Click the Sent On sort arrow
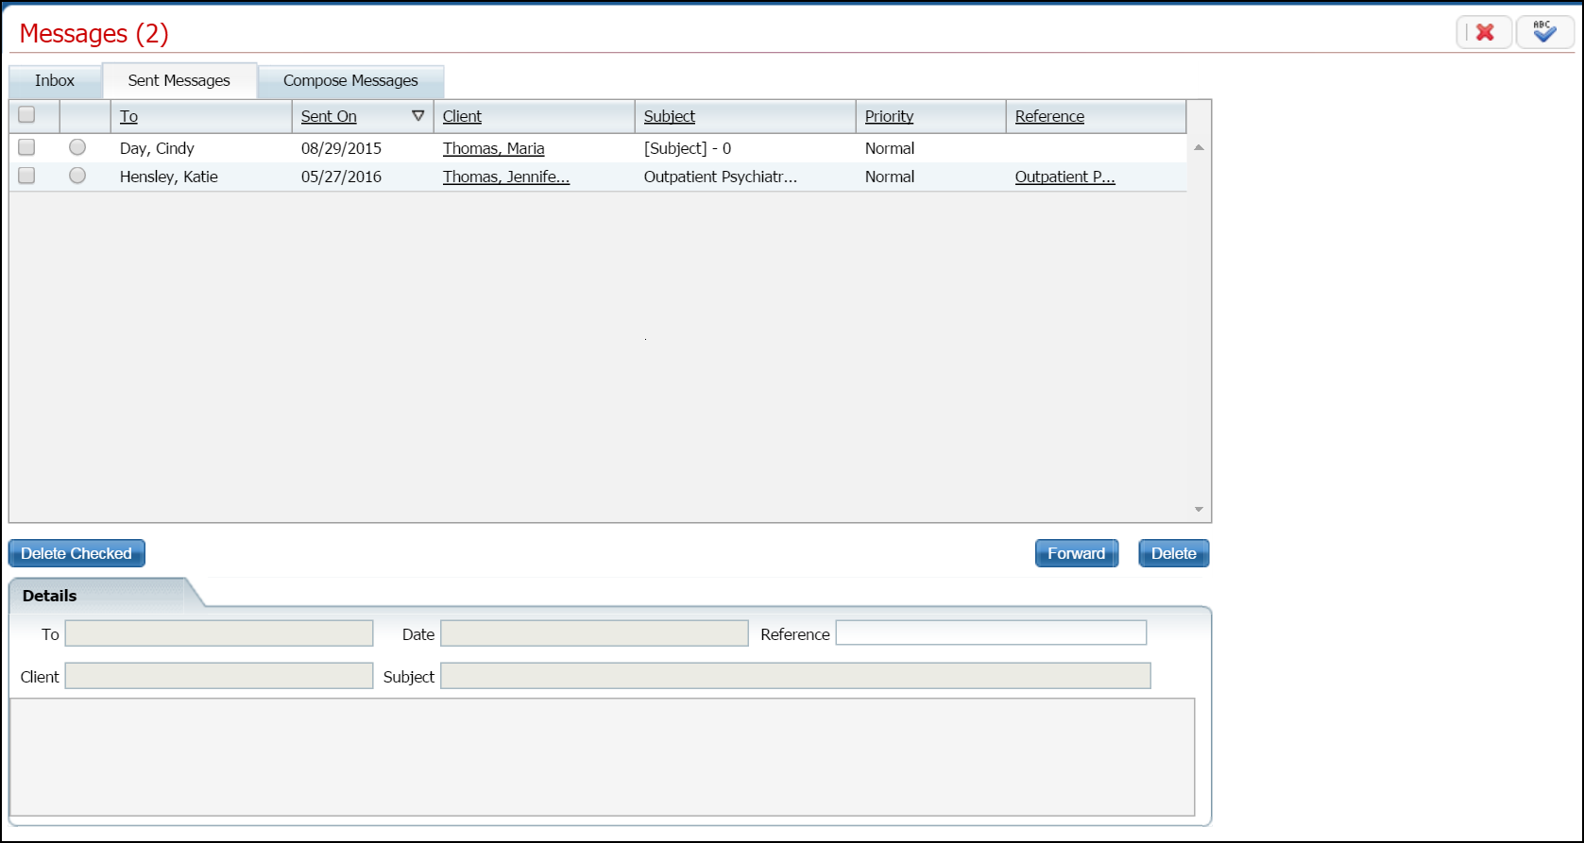Image resolution: width=1584 pixels, height=843 pixels. (x=417, y=116)
